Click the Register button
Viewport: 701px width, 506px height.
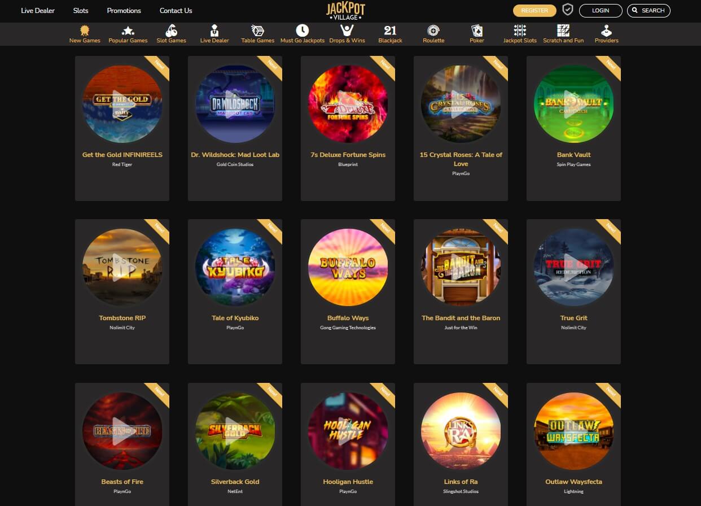click(x=534, y=10)
